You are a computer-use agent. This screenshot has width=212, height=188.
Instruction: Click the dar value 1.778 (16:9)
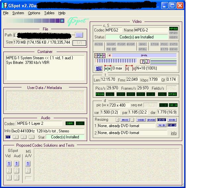[x=167, y=112]
